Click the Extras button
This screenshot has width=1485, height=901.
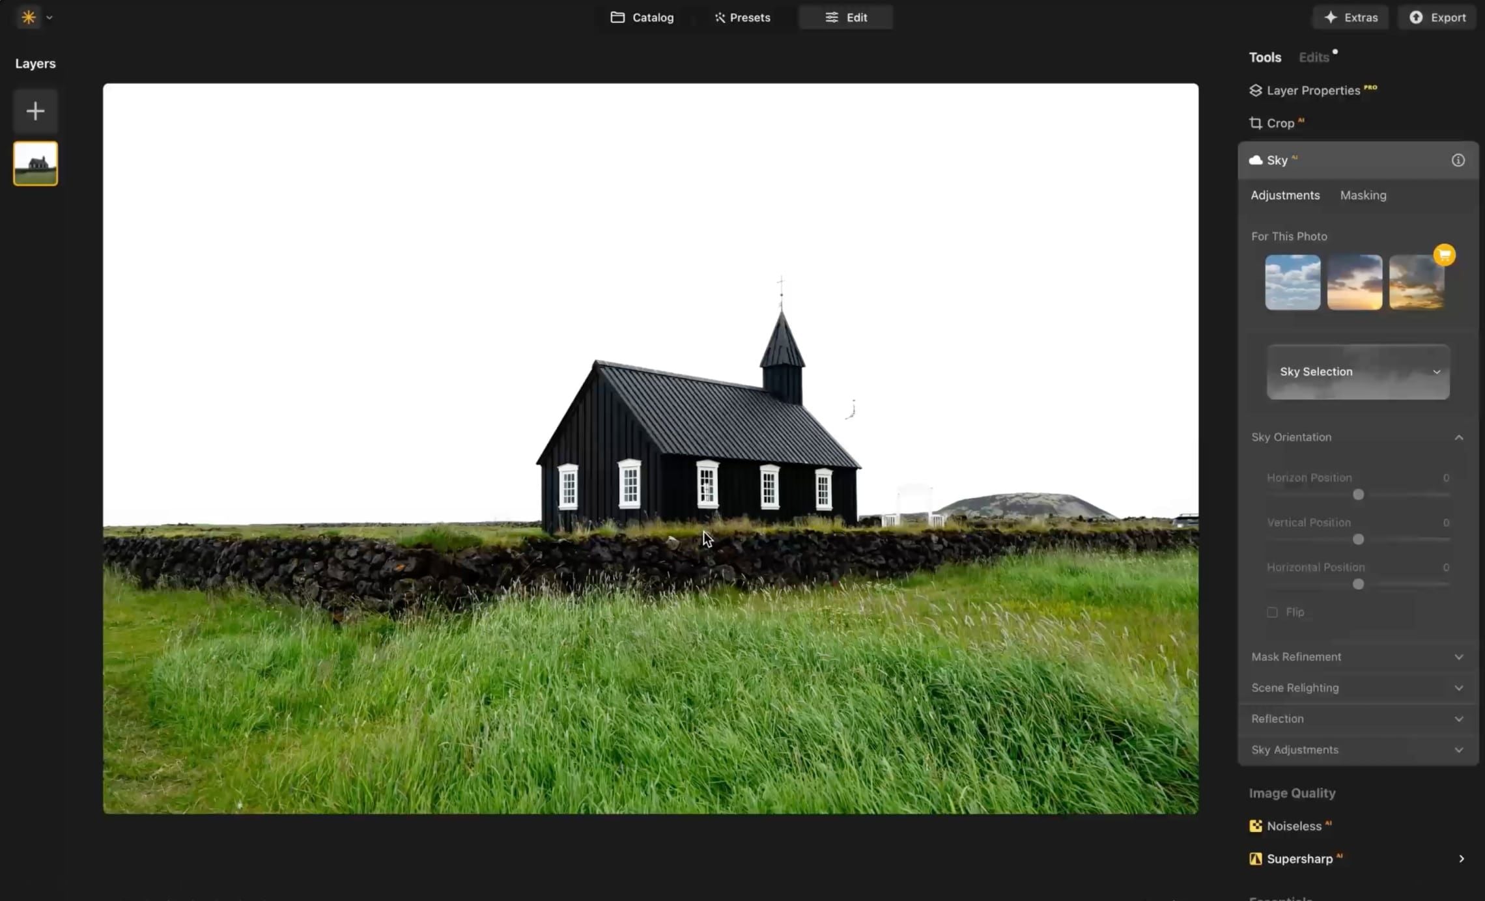click(x=1350, y=17)
